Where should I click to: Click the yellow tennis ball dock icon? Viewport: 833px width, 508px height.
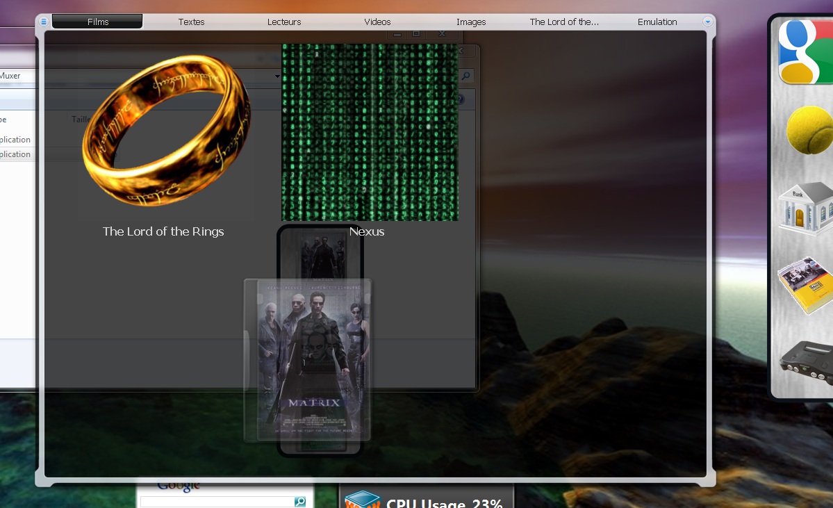coord(809,130)
